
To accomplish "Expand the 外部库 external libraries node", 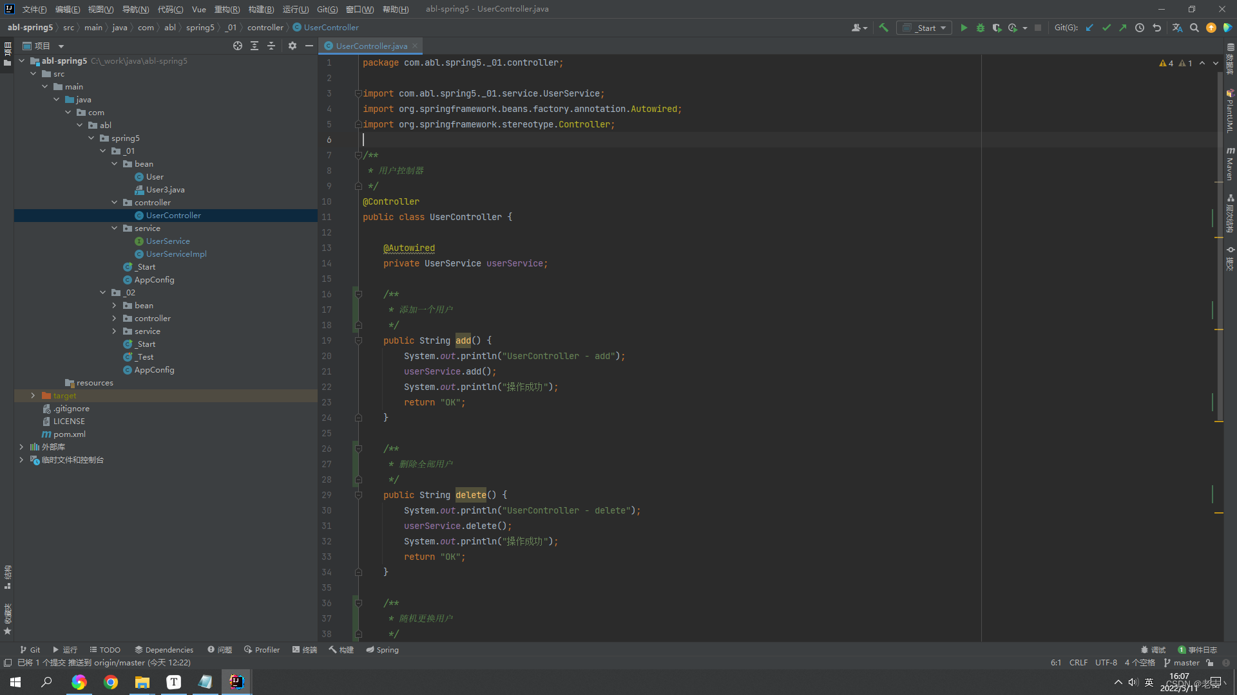I will (19, 447).
